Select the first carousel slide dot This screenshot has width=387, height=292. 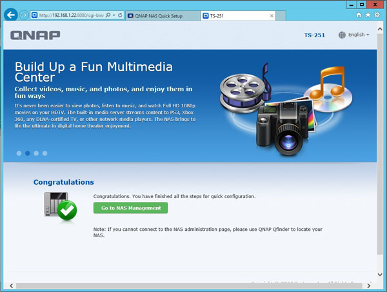tap(19, 153)
